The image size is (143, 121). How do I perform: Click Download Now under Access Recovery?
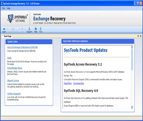click(x=79, y=83)
